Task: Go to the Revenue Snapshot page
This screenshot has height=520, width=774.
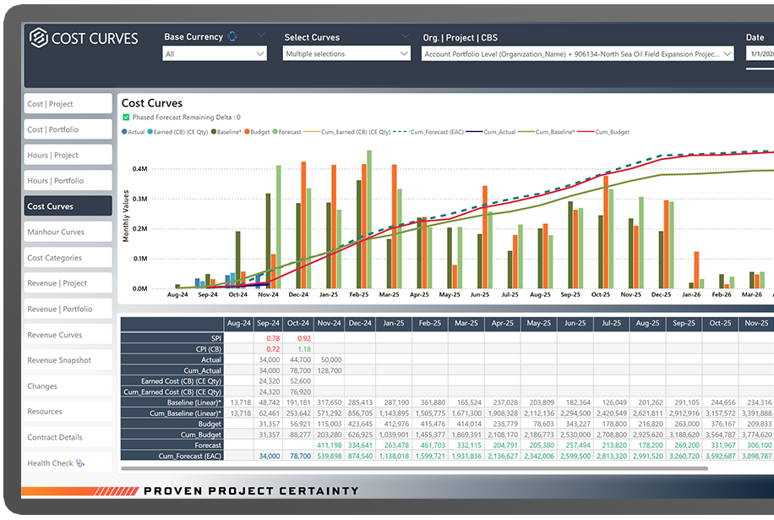Action: pyautogui.click(x=68, y=360)
